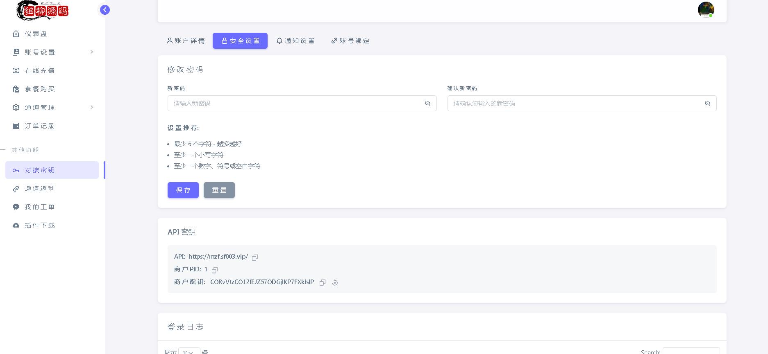Toggle visibility of confirm password field

707,104
